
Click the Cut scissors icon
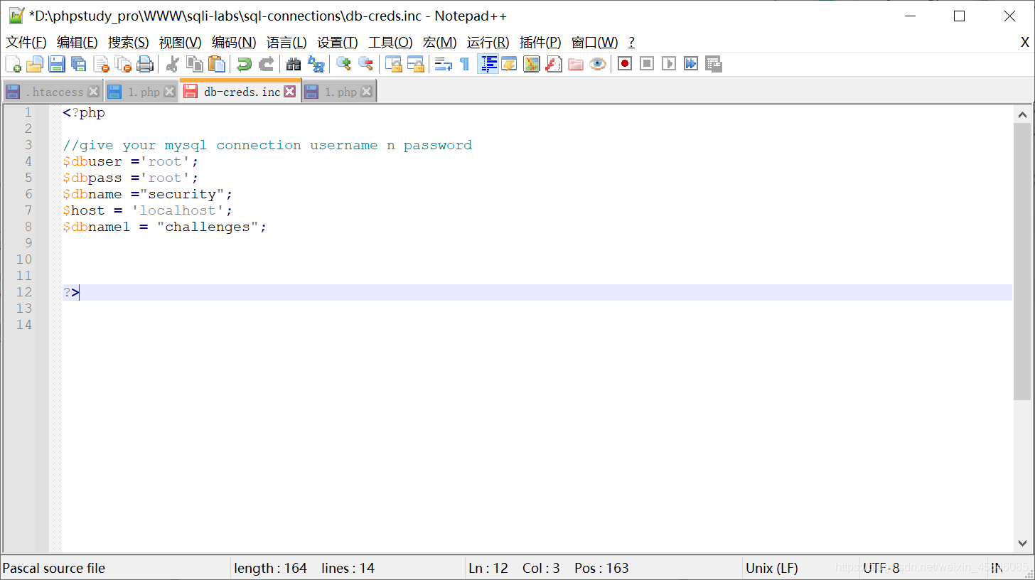tap(172, 64)
